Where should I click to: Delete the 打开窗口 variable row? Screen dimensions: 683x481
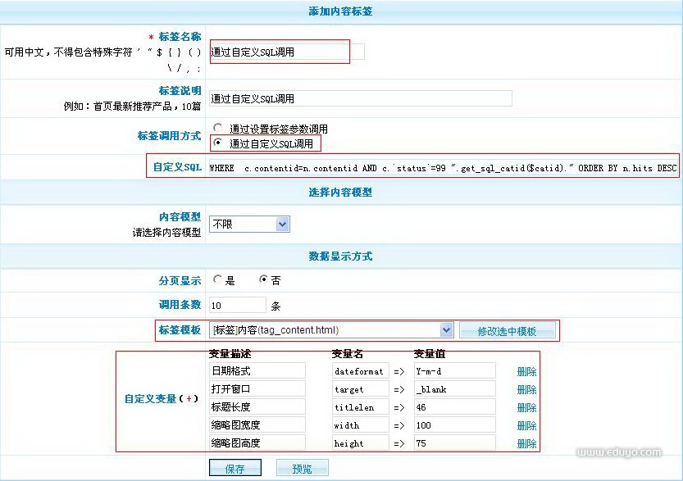[x=526, y=389]
